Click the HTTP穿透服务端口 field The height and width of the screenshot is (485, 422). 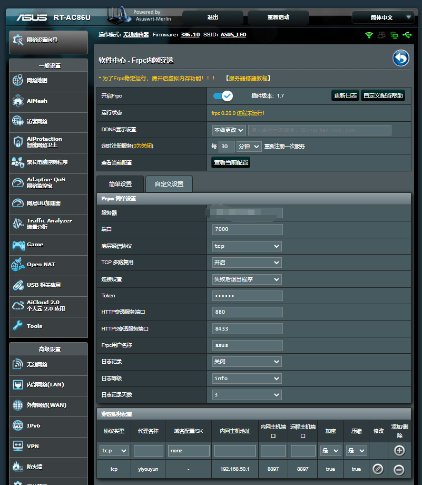(x=247, y=312)
